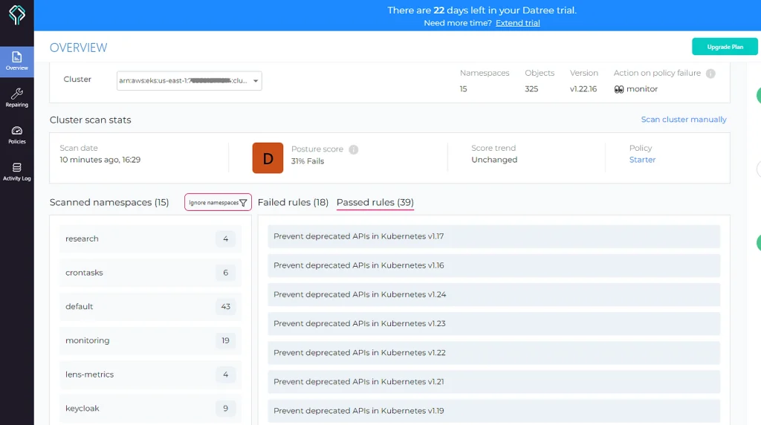Screen dimensions: 761x425
Task: Click the D posture grade badge
Action: click(x=268, y=158)
